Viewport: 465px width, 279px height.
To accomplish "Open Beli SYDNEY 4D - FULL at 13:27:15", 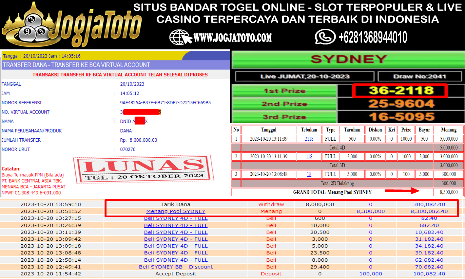I will coord(176,218).
